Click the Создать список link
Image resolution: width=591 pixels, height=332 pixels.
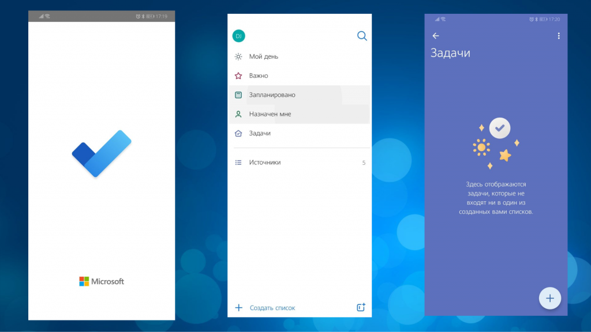tap(272, 308)
